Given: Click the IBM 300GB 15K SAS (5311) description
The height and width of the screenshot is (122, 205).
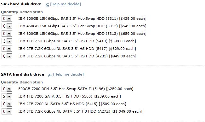Looking at the screenshot, I should click(82, 19).
